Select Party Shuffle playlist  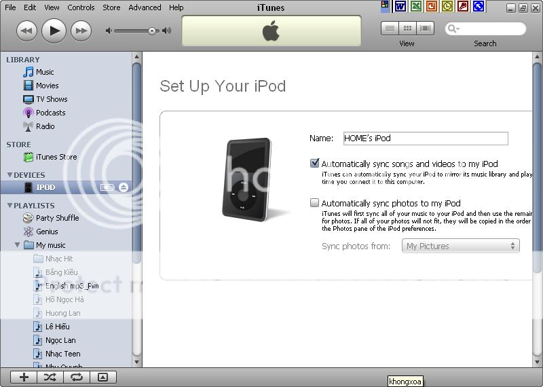[58, 218]
